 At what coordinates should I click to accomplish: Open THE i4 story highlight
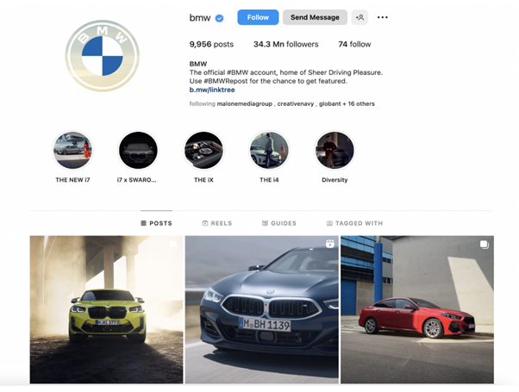269,151
